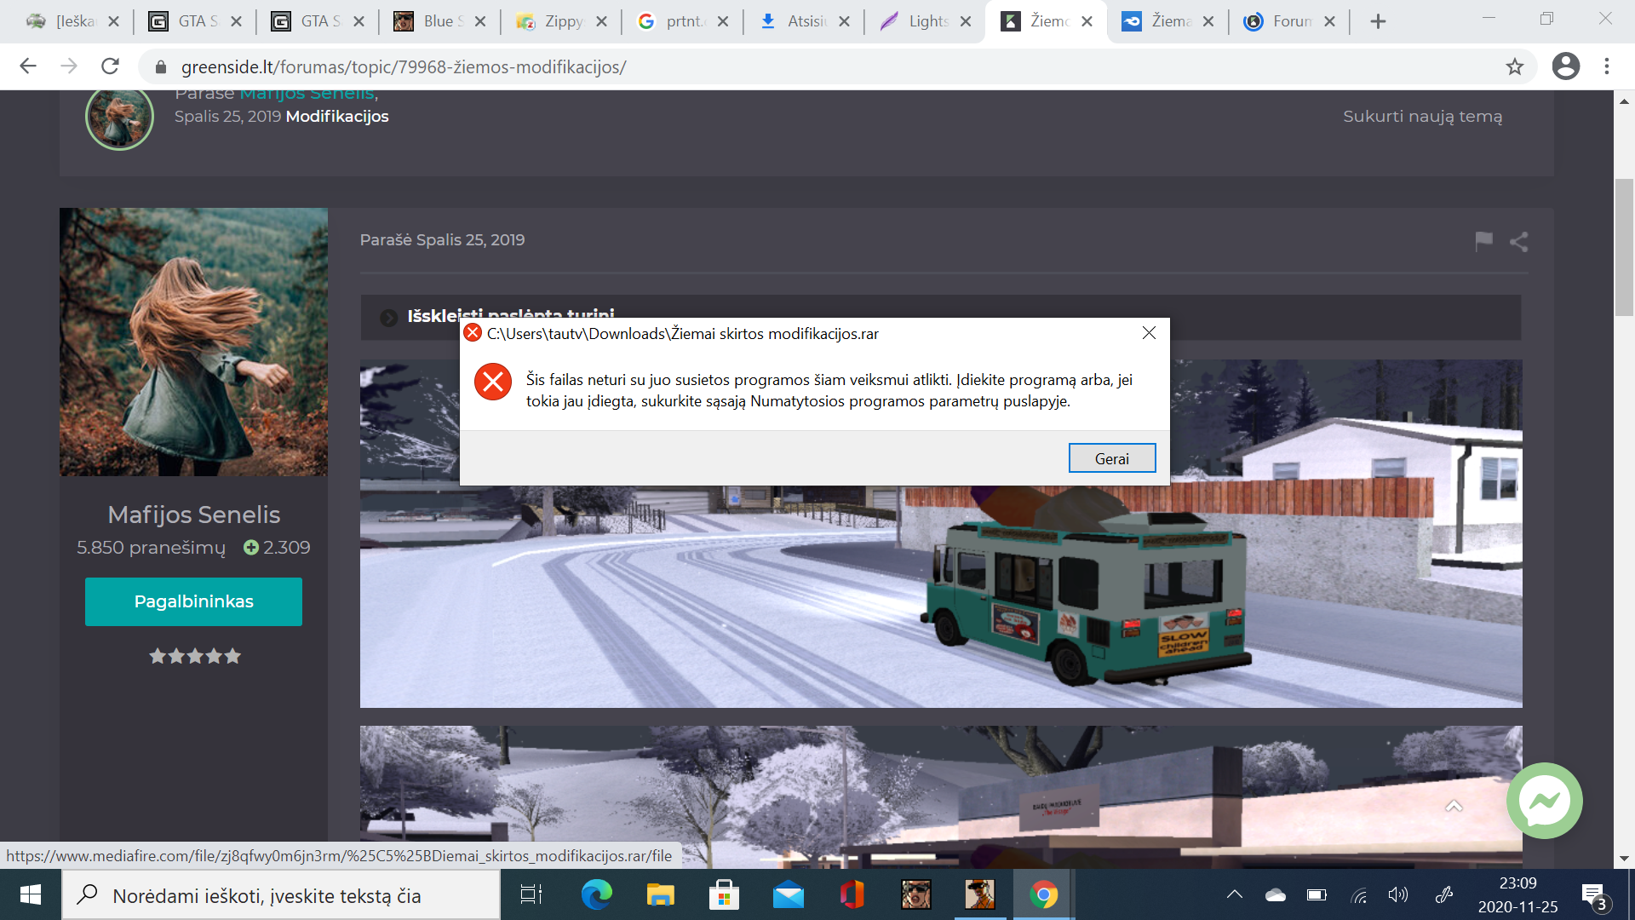Switch to first GTA S tab

pos(195,21)
